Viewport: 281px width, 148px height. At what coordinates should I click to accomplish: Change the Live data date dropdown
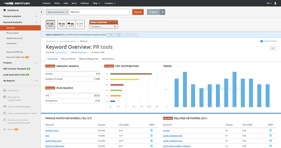click(61, 52)
